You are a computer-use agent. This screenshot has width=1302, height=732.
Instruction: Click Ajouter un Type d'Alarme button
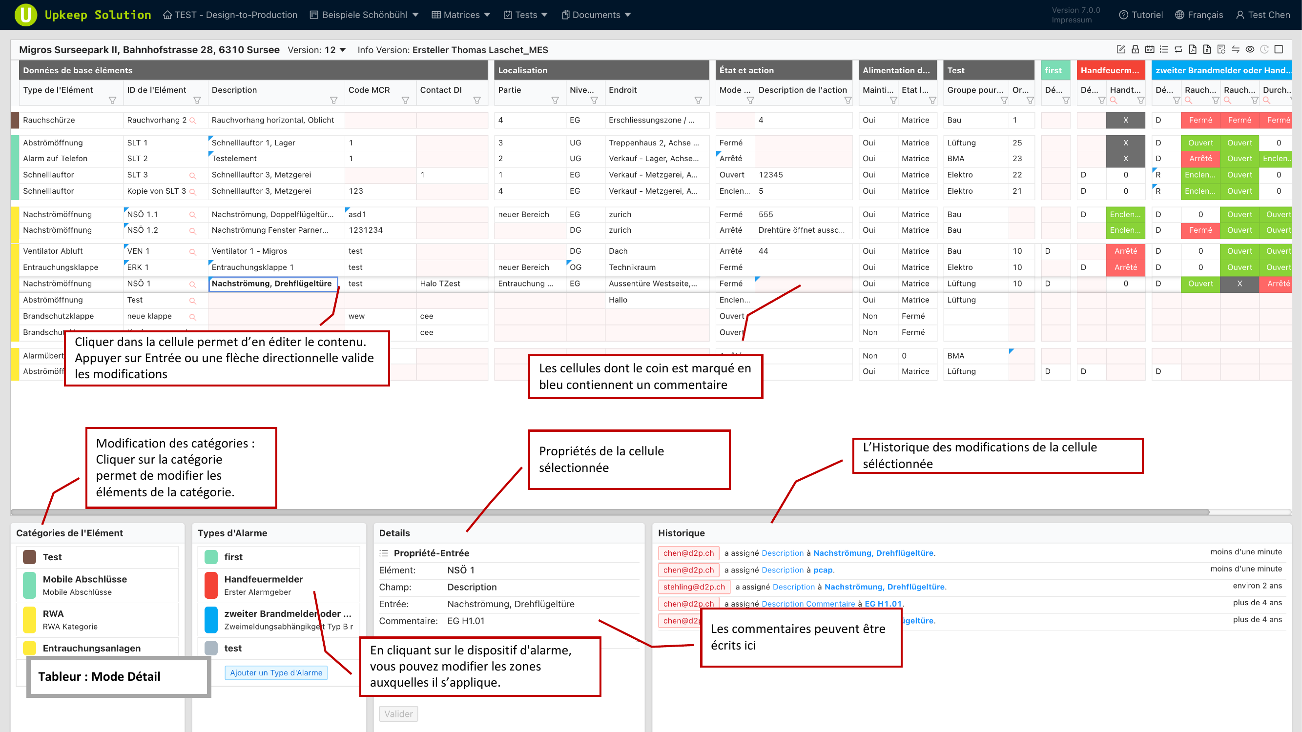(x=276, y=672)
